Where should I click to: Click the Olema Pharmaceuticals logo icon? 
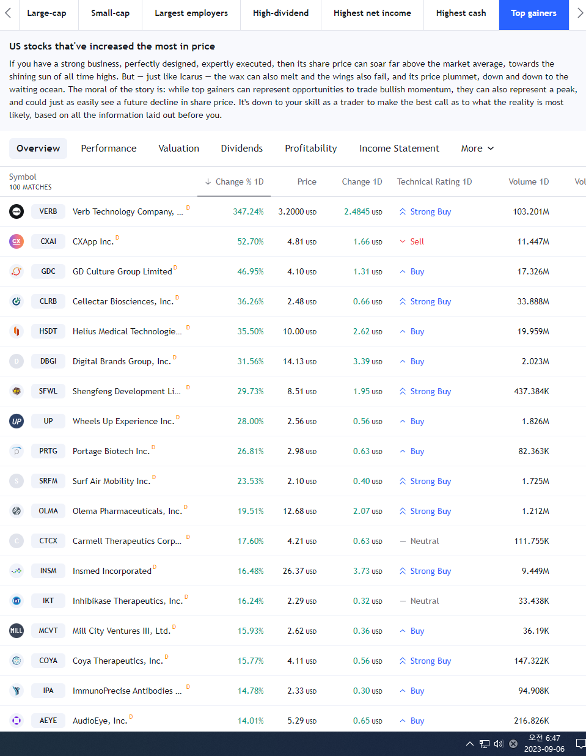[x=16, y=511]
